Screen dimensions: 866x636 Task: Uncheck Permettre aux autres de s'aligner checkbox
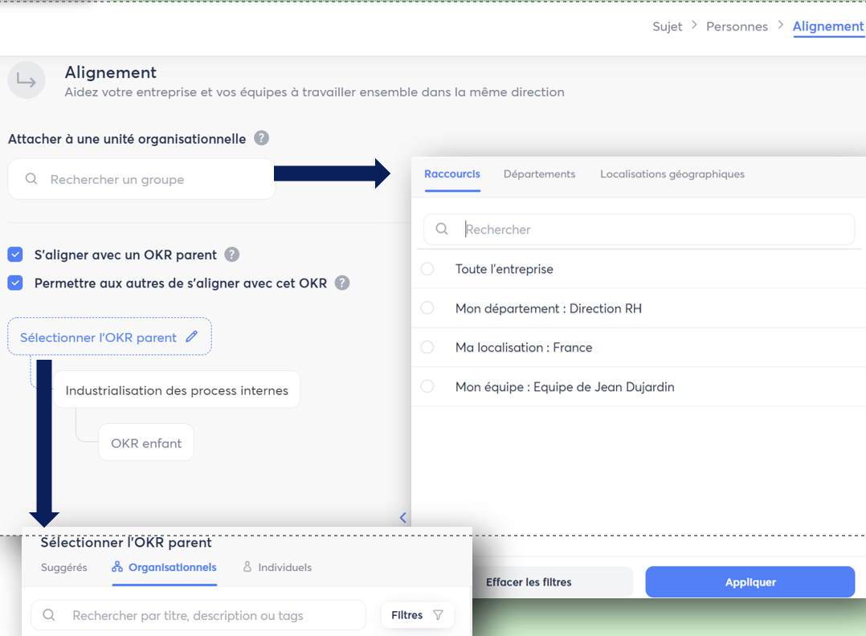[x=15, y=283]
